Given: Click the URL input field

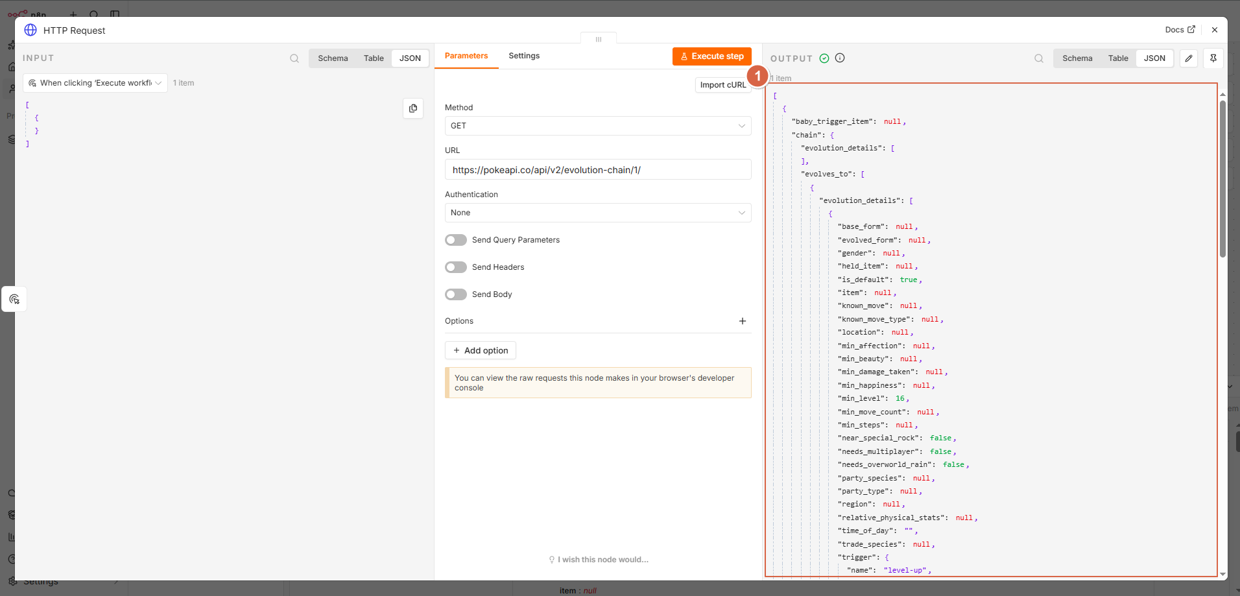Looking at the screenshot, I should coord(598,170).
